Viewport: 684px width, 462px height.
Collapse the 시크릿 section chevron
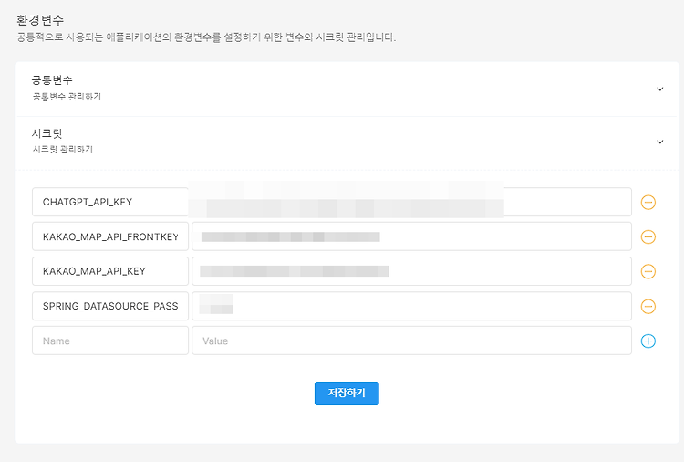coord(660,142)
